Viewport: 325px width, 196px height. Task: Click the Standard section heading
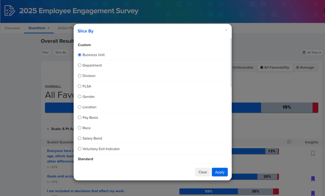point(85,159)
